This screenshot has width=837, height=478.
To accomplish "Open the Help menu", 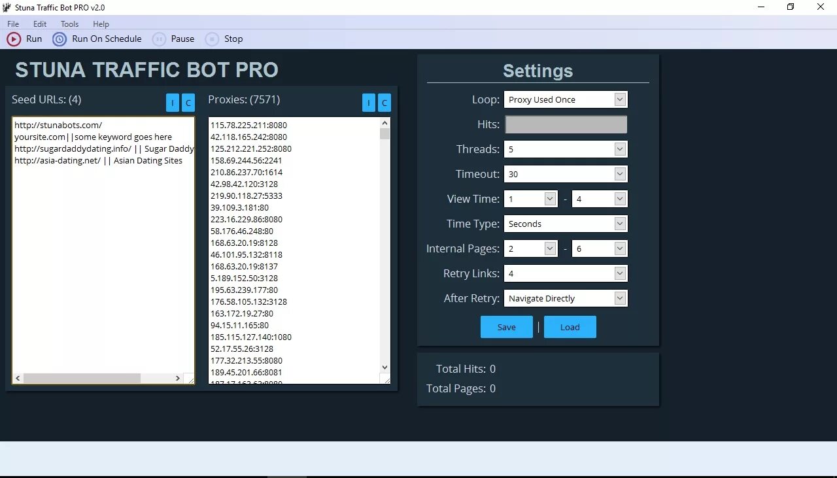I will pos(101,24).
